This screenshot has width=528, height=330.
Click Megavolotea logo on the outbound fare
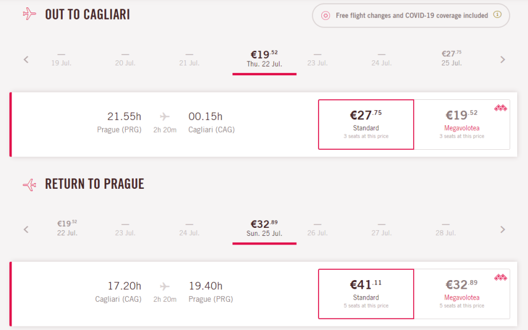500,108
